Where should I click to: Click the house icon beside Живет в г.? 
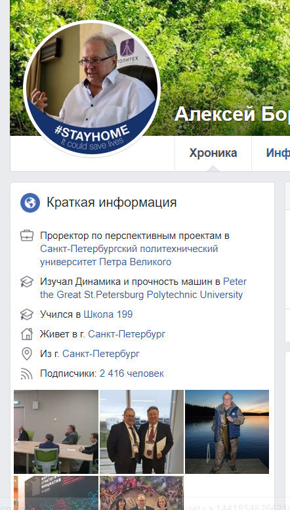click(x=27, y=334)
